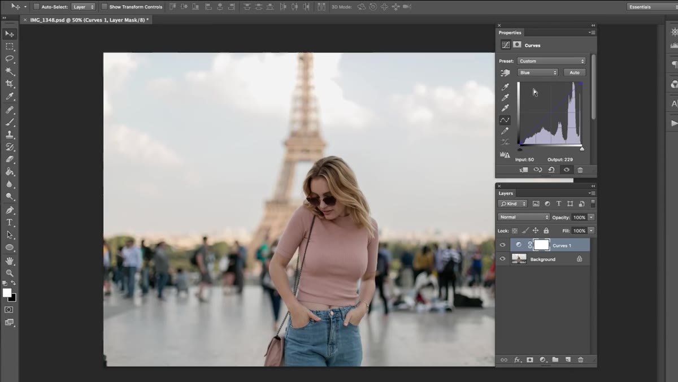Pick the Brush tool in the toolbar
Screen dimensions: 678x382
pyautogui.click(x=10, y=122)
